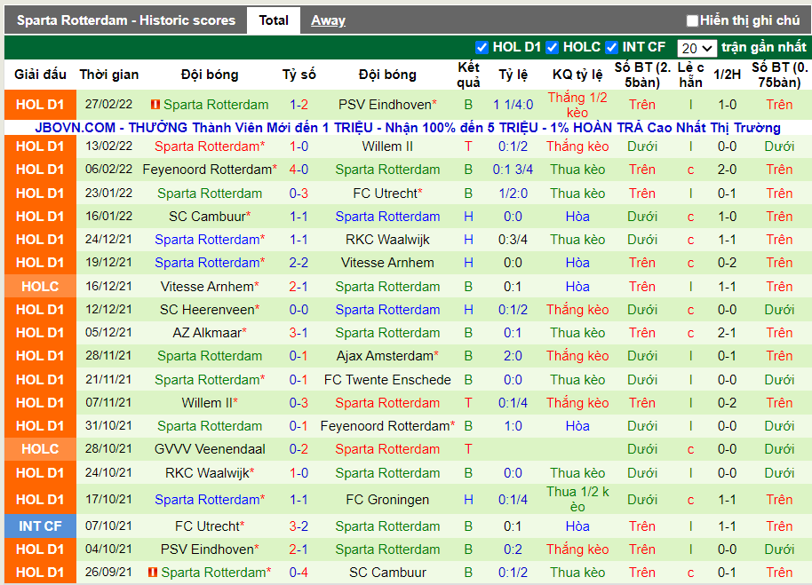Open the 20 recent matches dropdown

697,48
